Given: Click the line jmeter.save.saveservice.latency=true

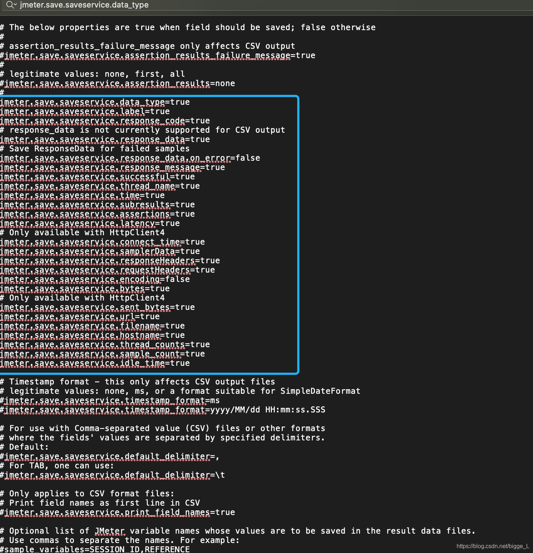Looking at the screenshot, I should pyautogui.click(x=90, y=223).
